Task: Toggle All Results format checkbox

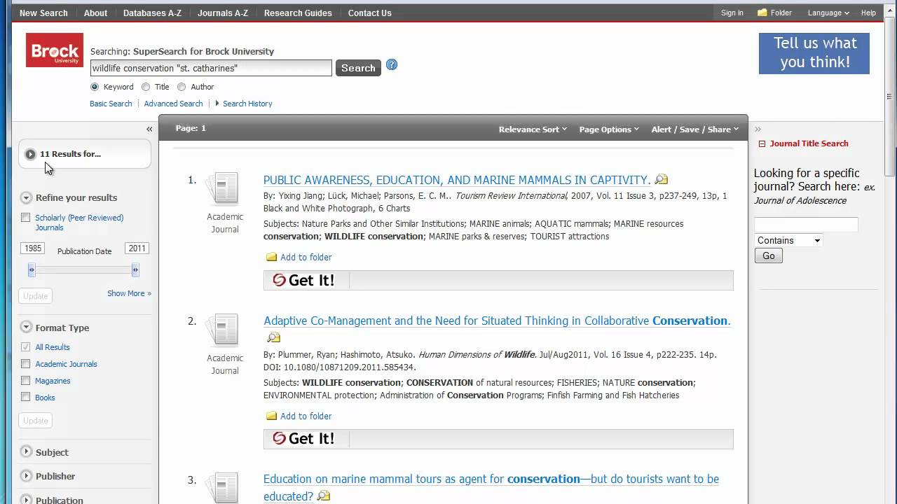Action: click(x=26, y=346)
